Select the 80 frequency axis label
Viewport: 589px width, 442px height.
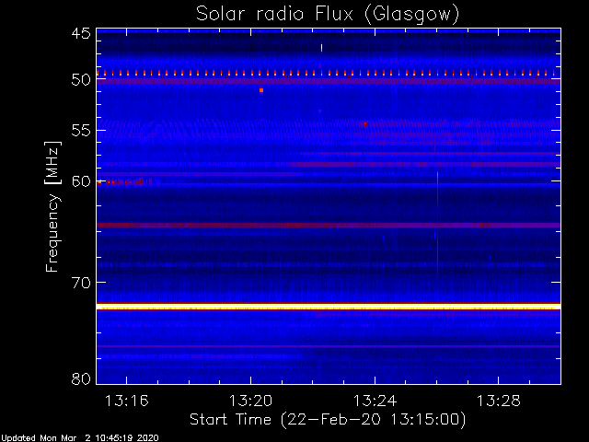[81, 378]
